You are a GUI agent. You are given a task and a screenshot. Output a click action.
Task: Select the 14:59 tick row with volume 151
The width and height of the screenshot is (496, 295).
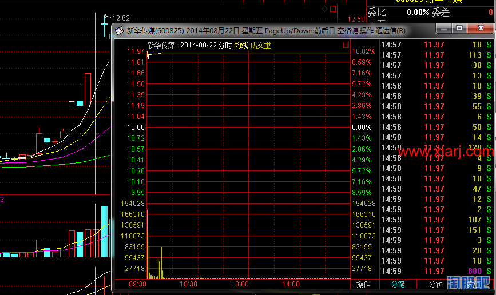coord(436,230)
